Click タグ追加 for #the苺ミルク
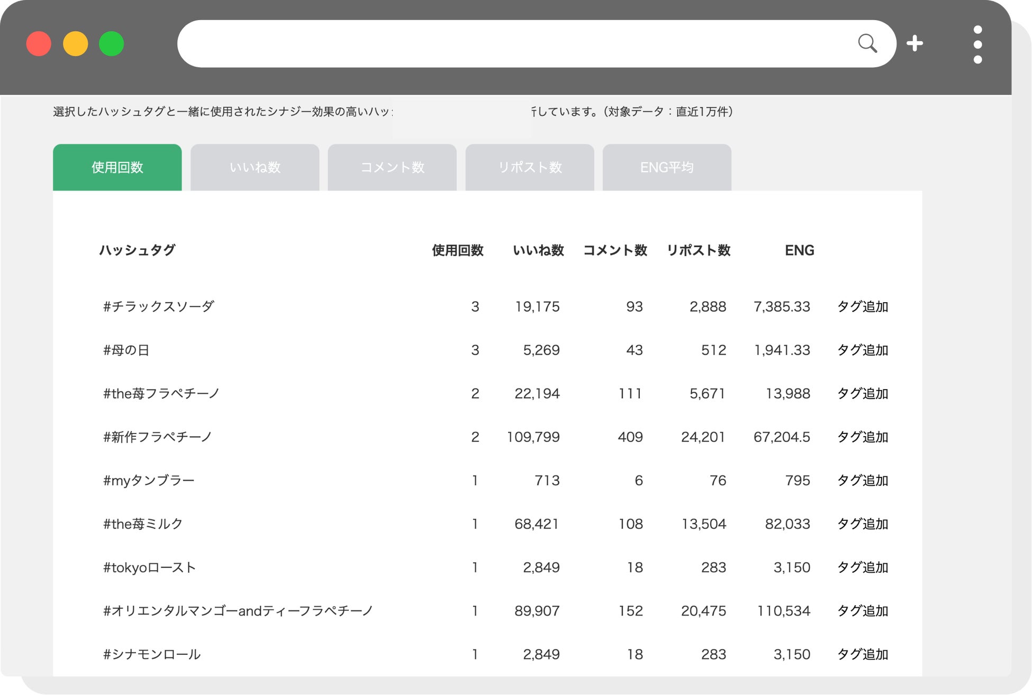 pos(862,523)
